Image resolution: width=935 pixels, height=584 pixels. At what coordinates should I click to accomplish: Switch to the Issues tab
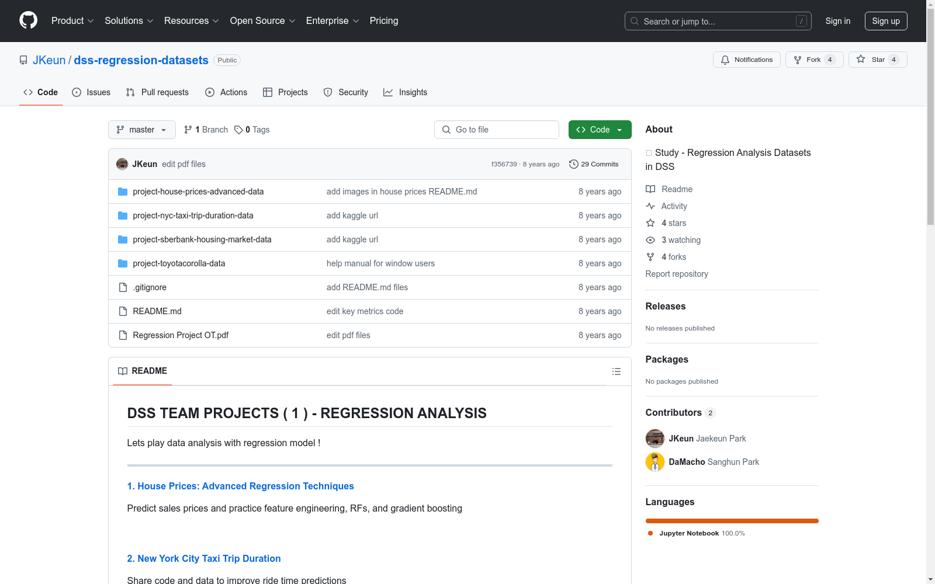pos(91,92)
